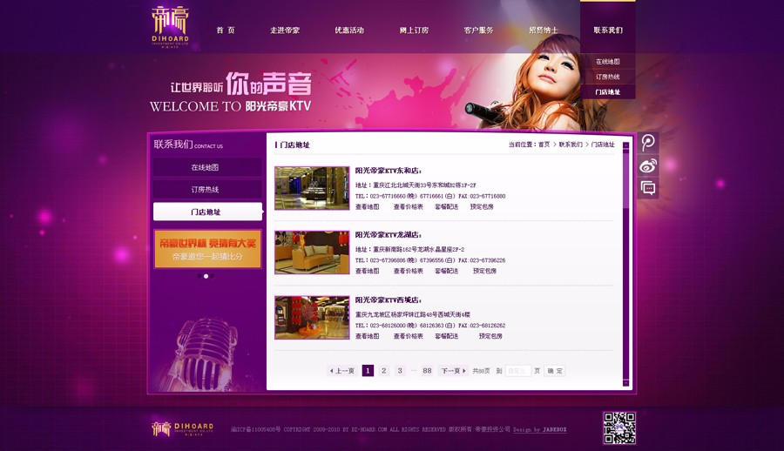Select 门店地址 in left sidebar
The height and width of the screenshot is (451, 784).
tap(207, 212)
